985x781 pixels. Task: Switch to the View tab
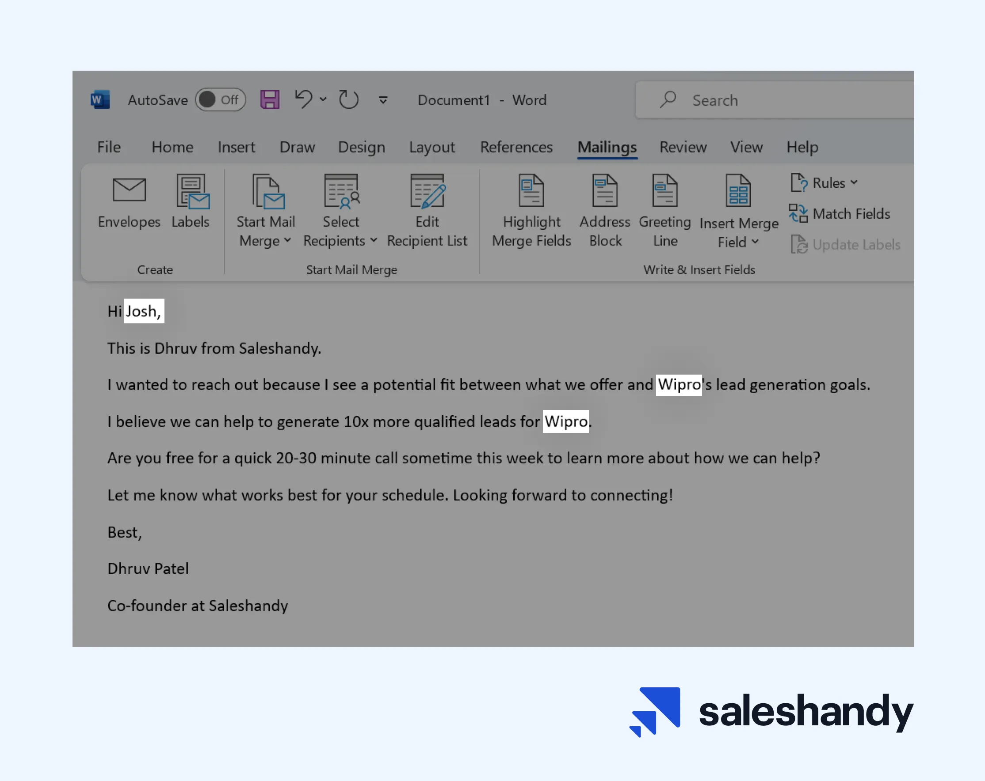click(x=747, y=147)
